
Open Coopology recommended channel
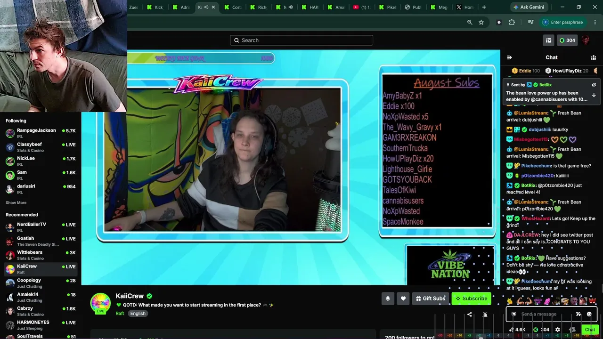(41, 283)
